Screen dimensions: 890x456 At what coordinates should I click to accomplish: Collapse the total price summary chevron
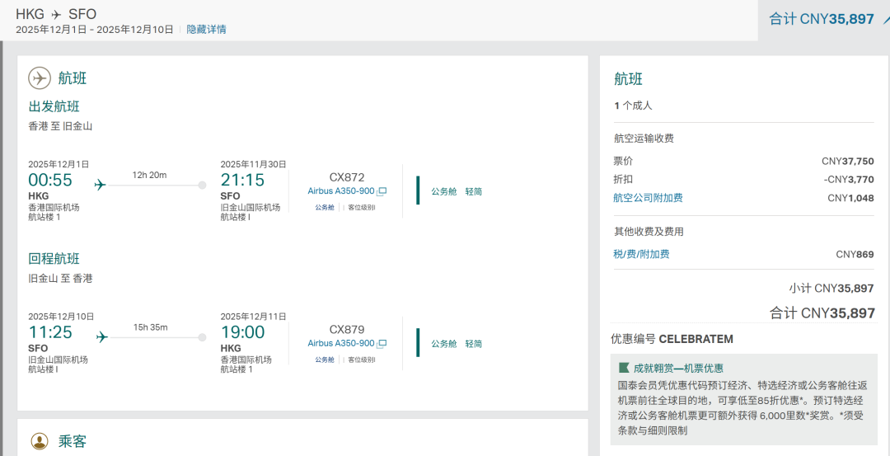[x=885, y=17]
